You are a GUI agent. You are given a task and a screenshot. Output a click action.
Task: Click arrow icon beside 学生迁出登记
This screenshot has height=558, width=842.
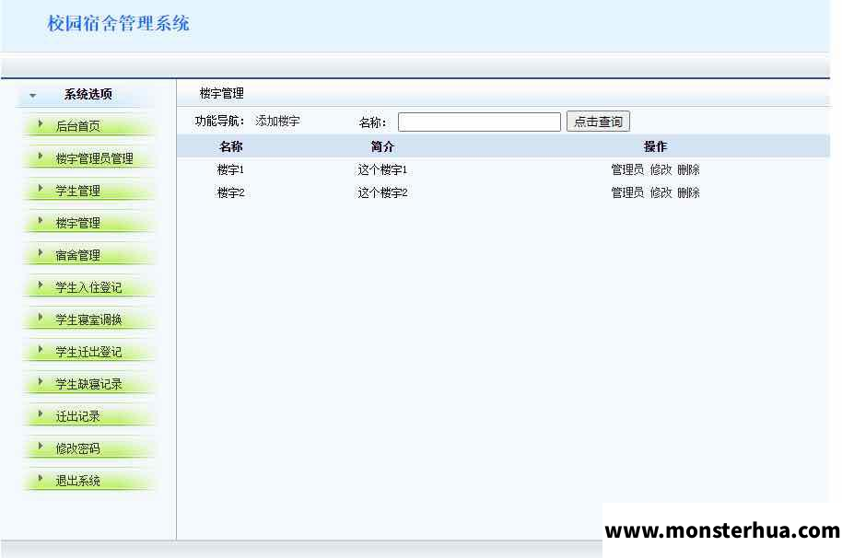coord(41,349)
